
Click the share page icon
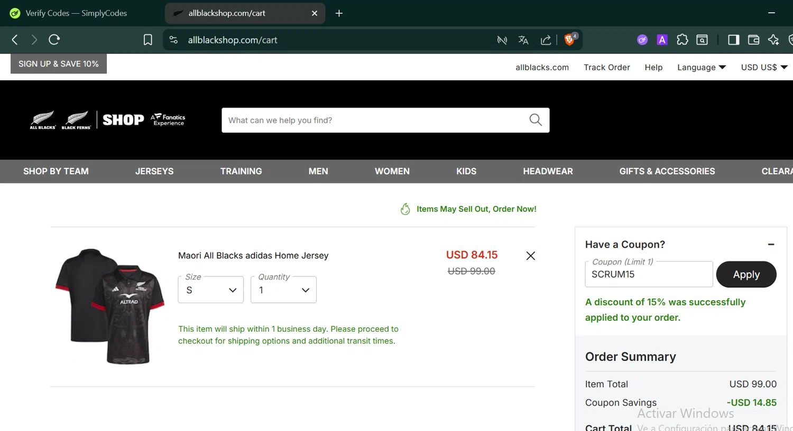point(546,40)
